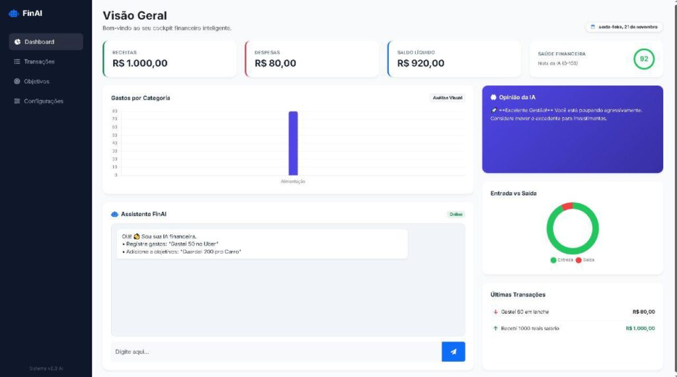Click the robot icon beside Assistente FinAI
Image resolution: width=677 pixels, height=377 pixels.
coord(114,214)
